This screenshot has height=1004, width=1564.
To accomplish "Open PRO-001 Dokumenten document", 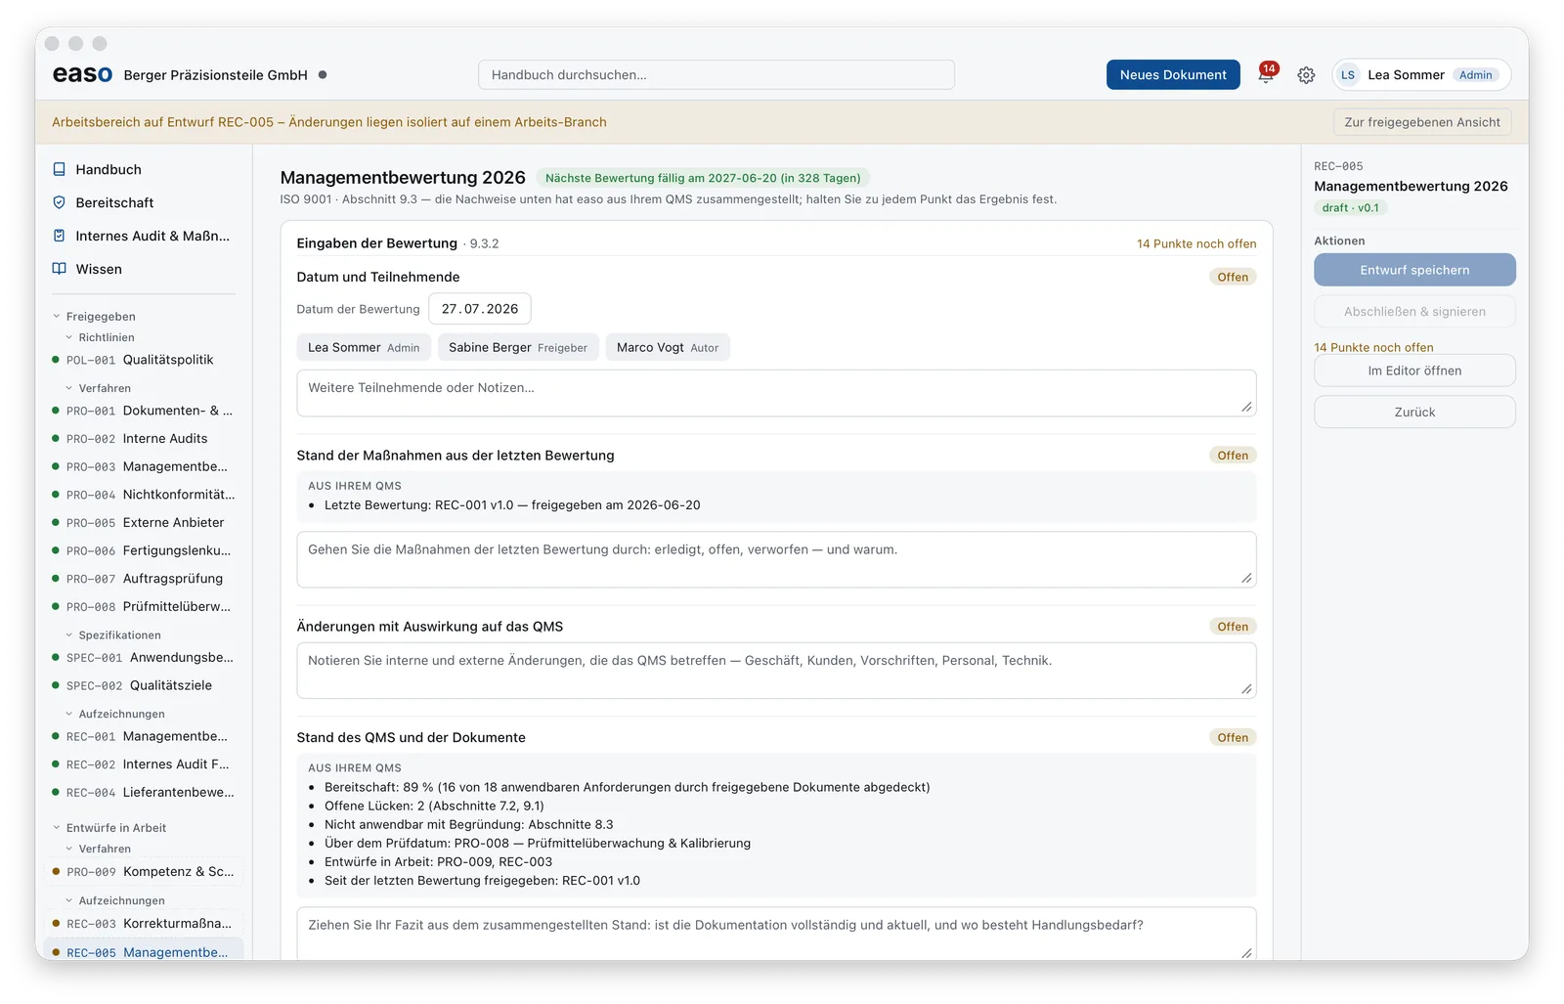I will 144,411.
